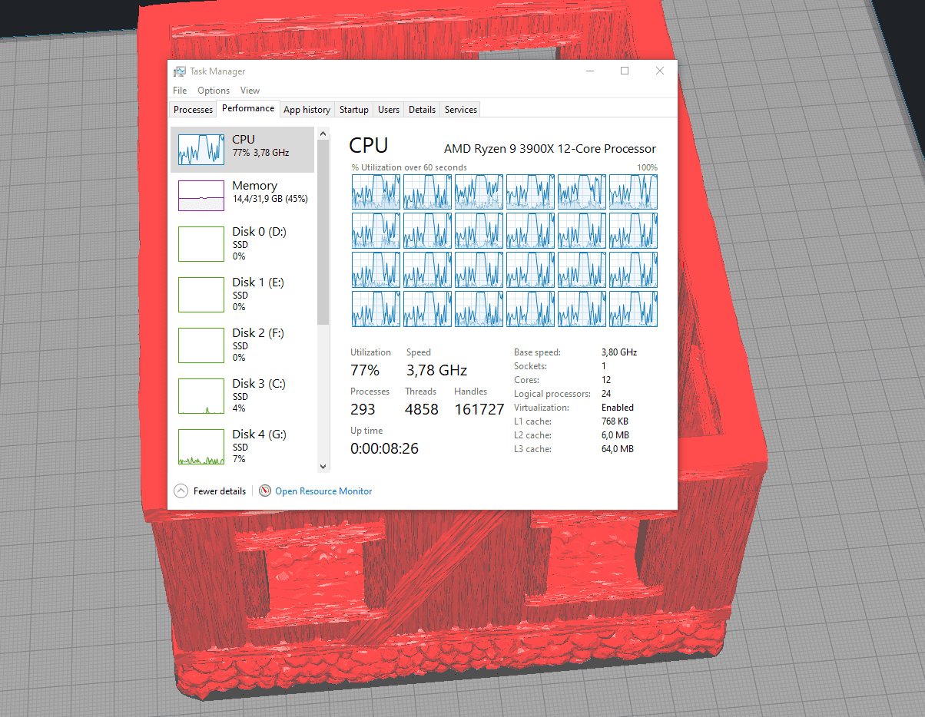Switch to the Services tab

pyautogui.click(x=461, y=110)
